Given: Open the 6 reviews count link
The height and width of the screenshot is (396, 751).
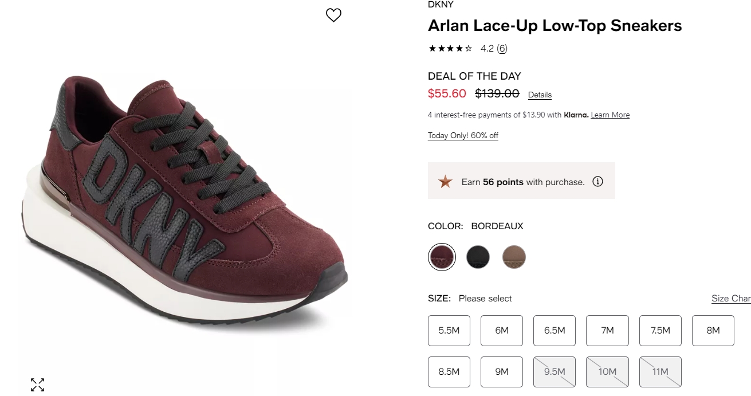Looking at the screenshot, I should coord(502,49).
